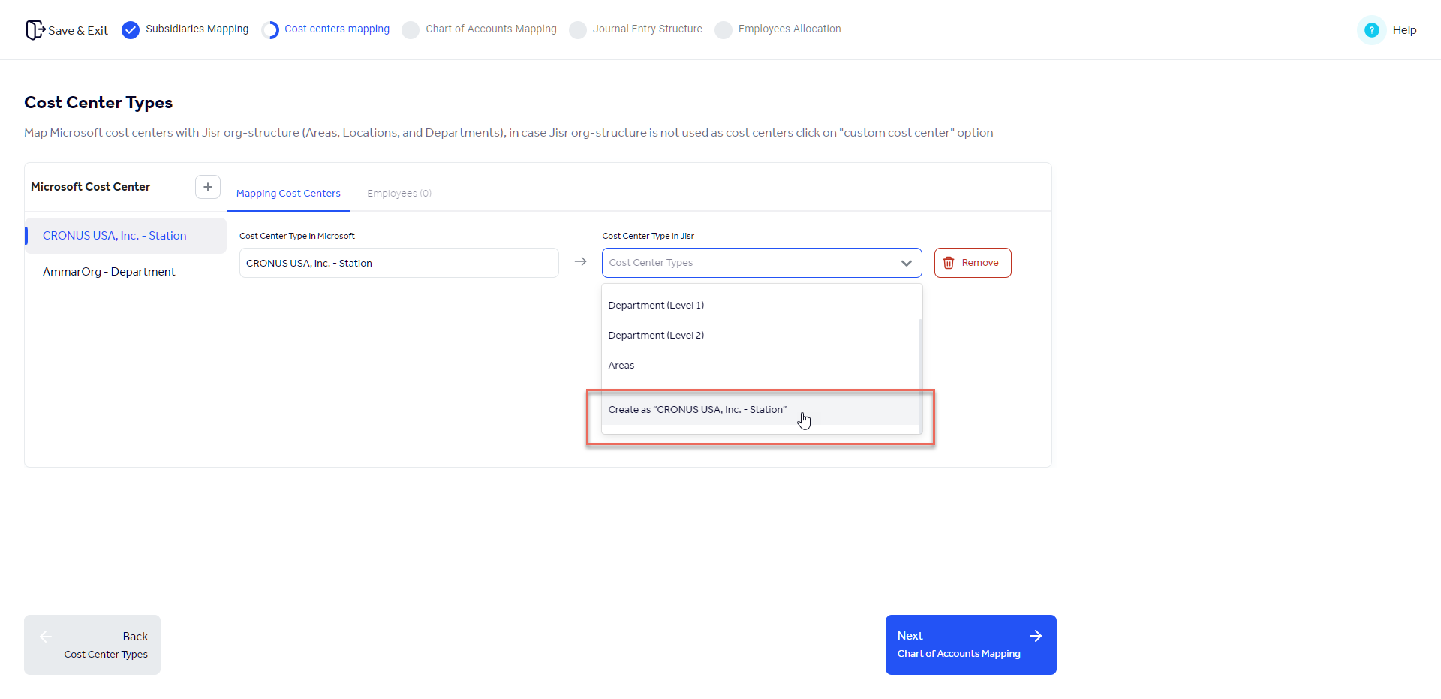Screen dimensions: 1441x699
Task: Click the plus icon to add a cost center
Action: coord(208,187)
